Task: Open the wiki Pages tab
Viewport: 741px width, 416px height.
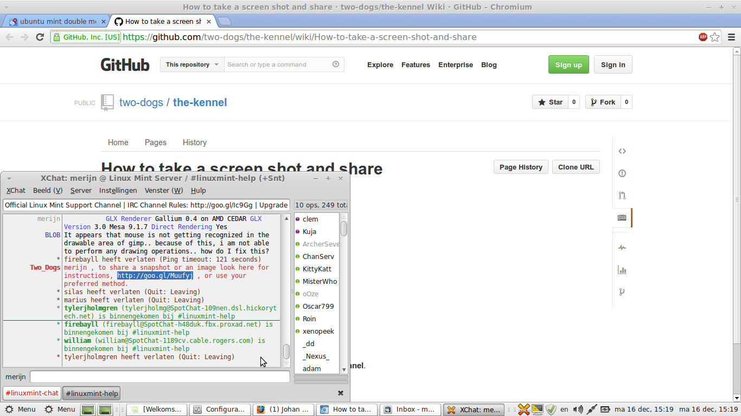Action: [x=156, y=142]
